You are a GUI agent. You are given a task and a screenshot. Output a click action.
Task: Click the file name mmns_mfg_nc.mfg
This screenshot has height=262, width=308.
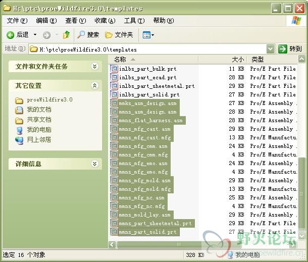point(141,206)
